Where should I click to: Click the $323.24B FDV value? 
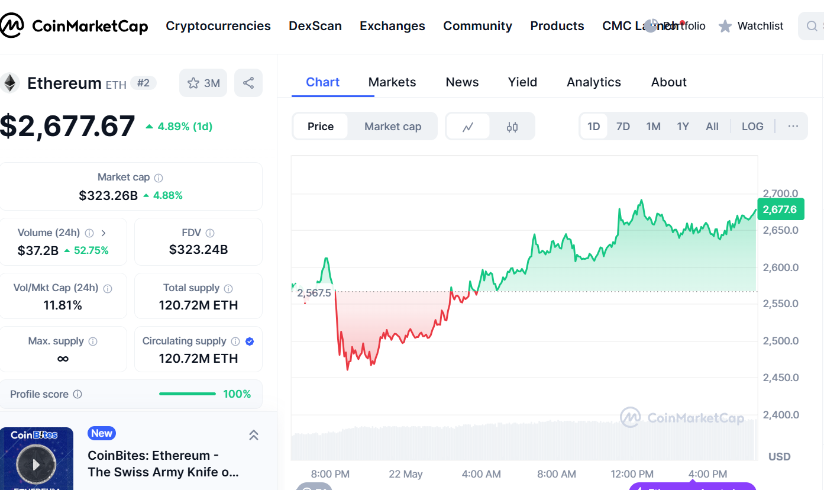coord(198,250)
